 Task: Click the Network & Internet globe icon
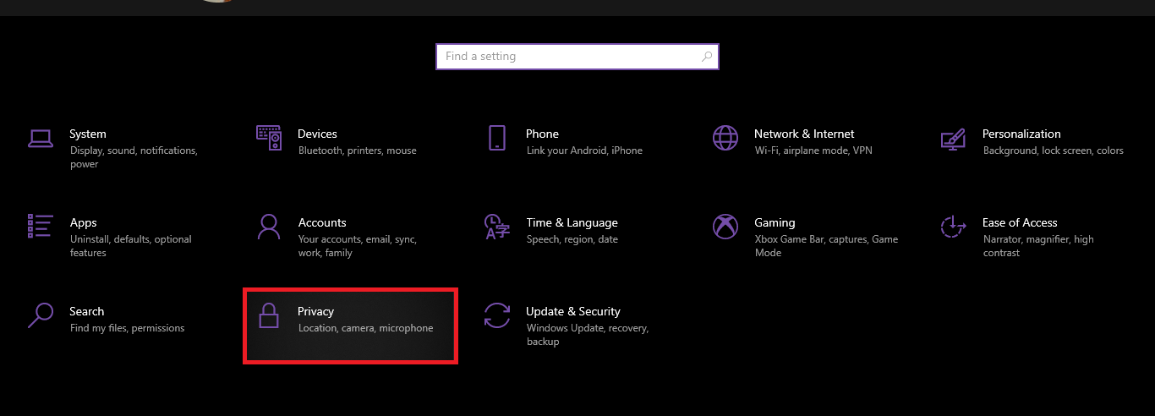click(725, 138)
